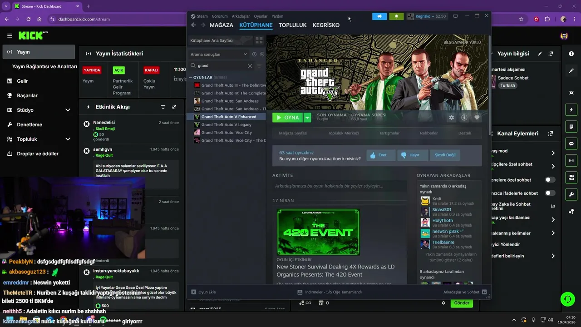This screenshot has width=581, height=327.
Task: Open advanced filter icon beside search box
Action: (259, 65)
